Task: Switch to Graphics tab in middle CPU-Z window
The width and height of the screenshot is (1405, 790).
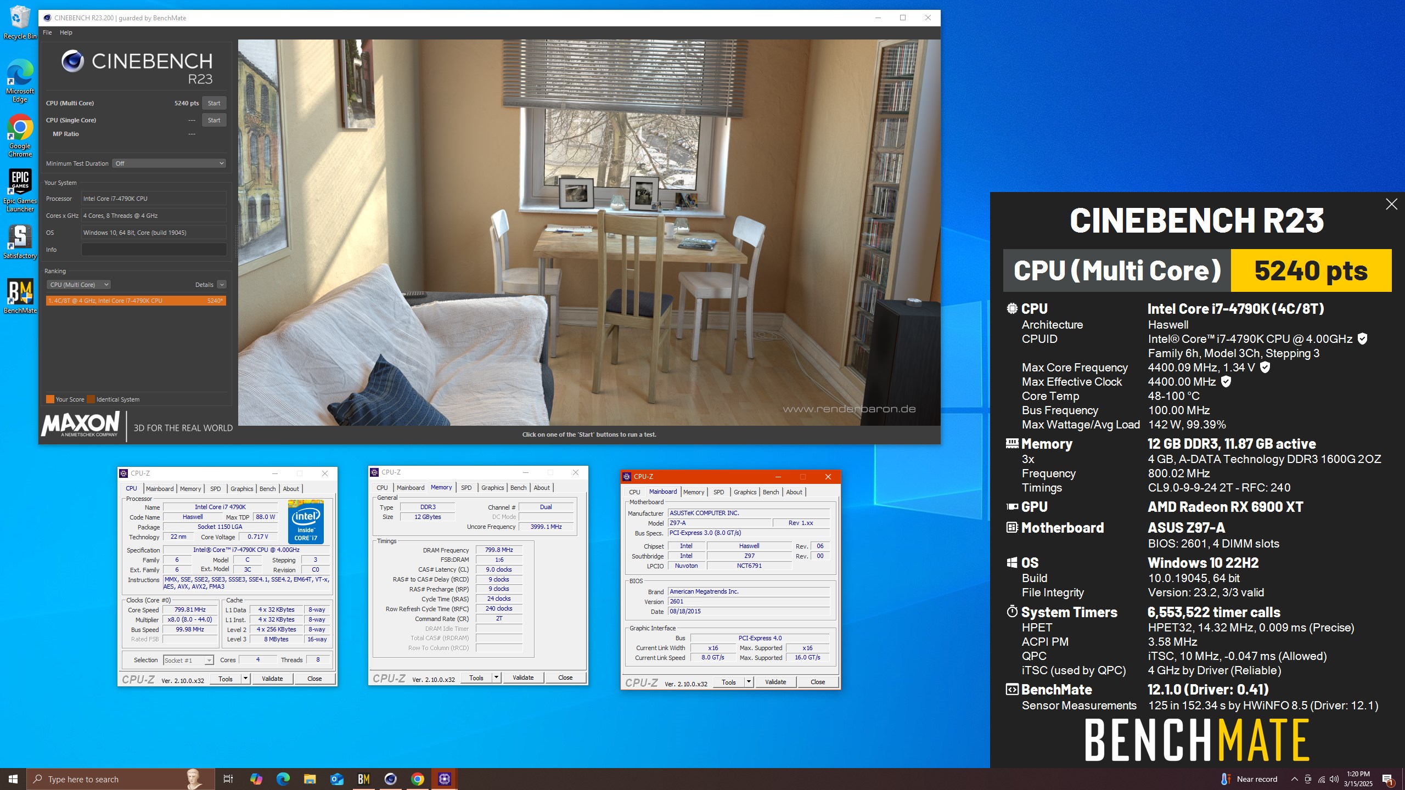Action: click(492, 488)
